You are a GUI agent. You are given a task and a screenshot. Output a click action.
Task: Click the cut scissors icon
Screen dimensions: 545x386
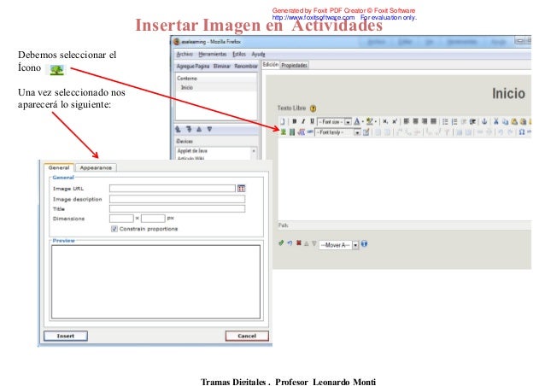(496, 121)
